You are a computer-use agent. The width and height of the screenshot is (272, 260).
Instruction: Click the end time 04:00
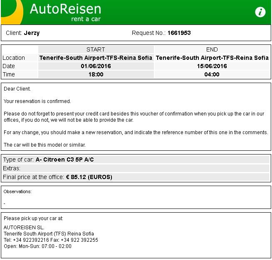click(212, 74)
